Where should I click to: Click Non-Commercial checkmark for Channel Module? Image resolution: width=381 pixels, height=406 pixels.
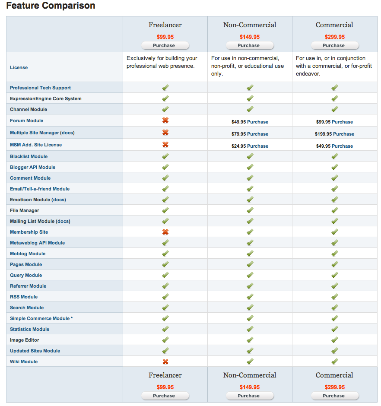click(x=250, y=109)
